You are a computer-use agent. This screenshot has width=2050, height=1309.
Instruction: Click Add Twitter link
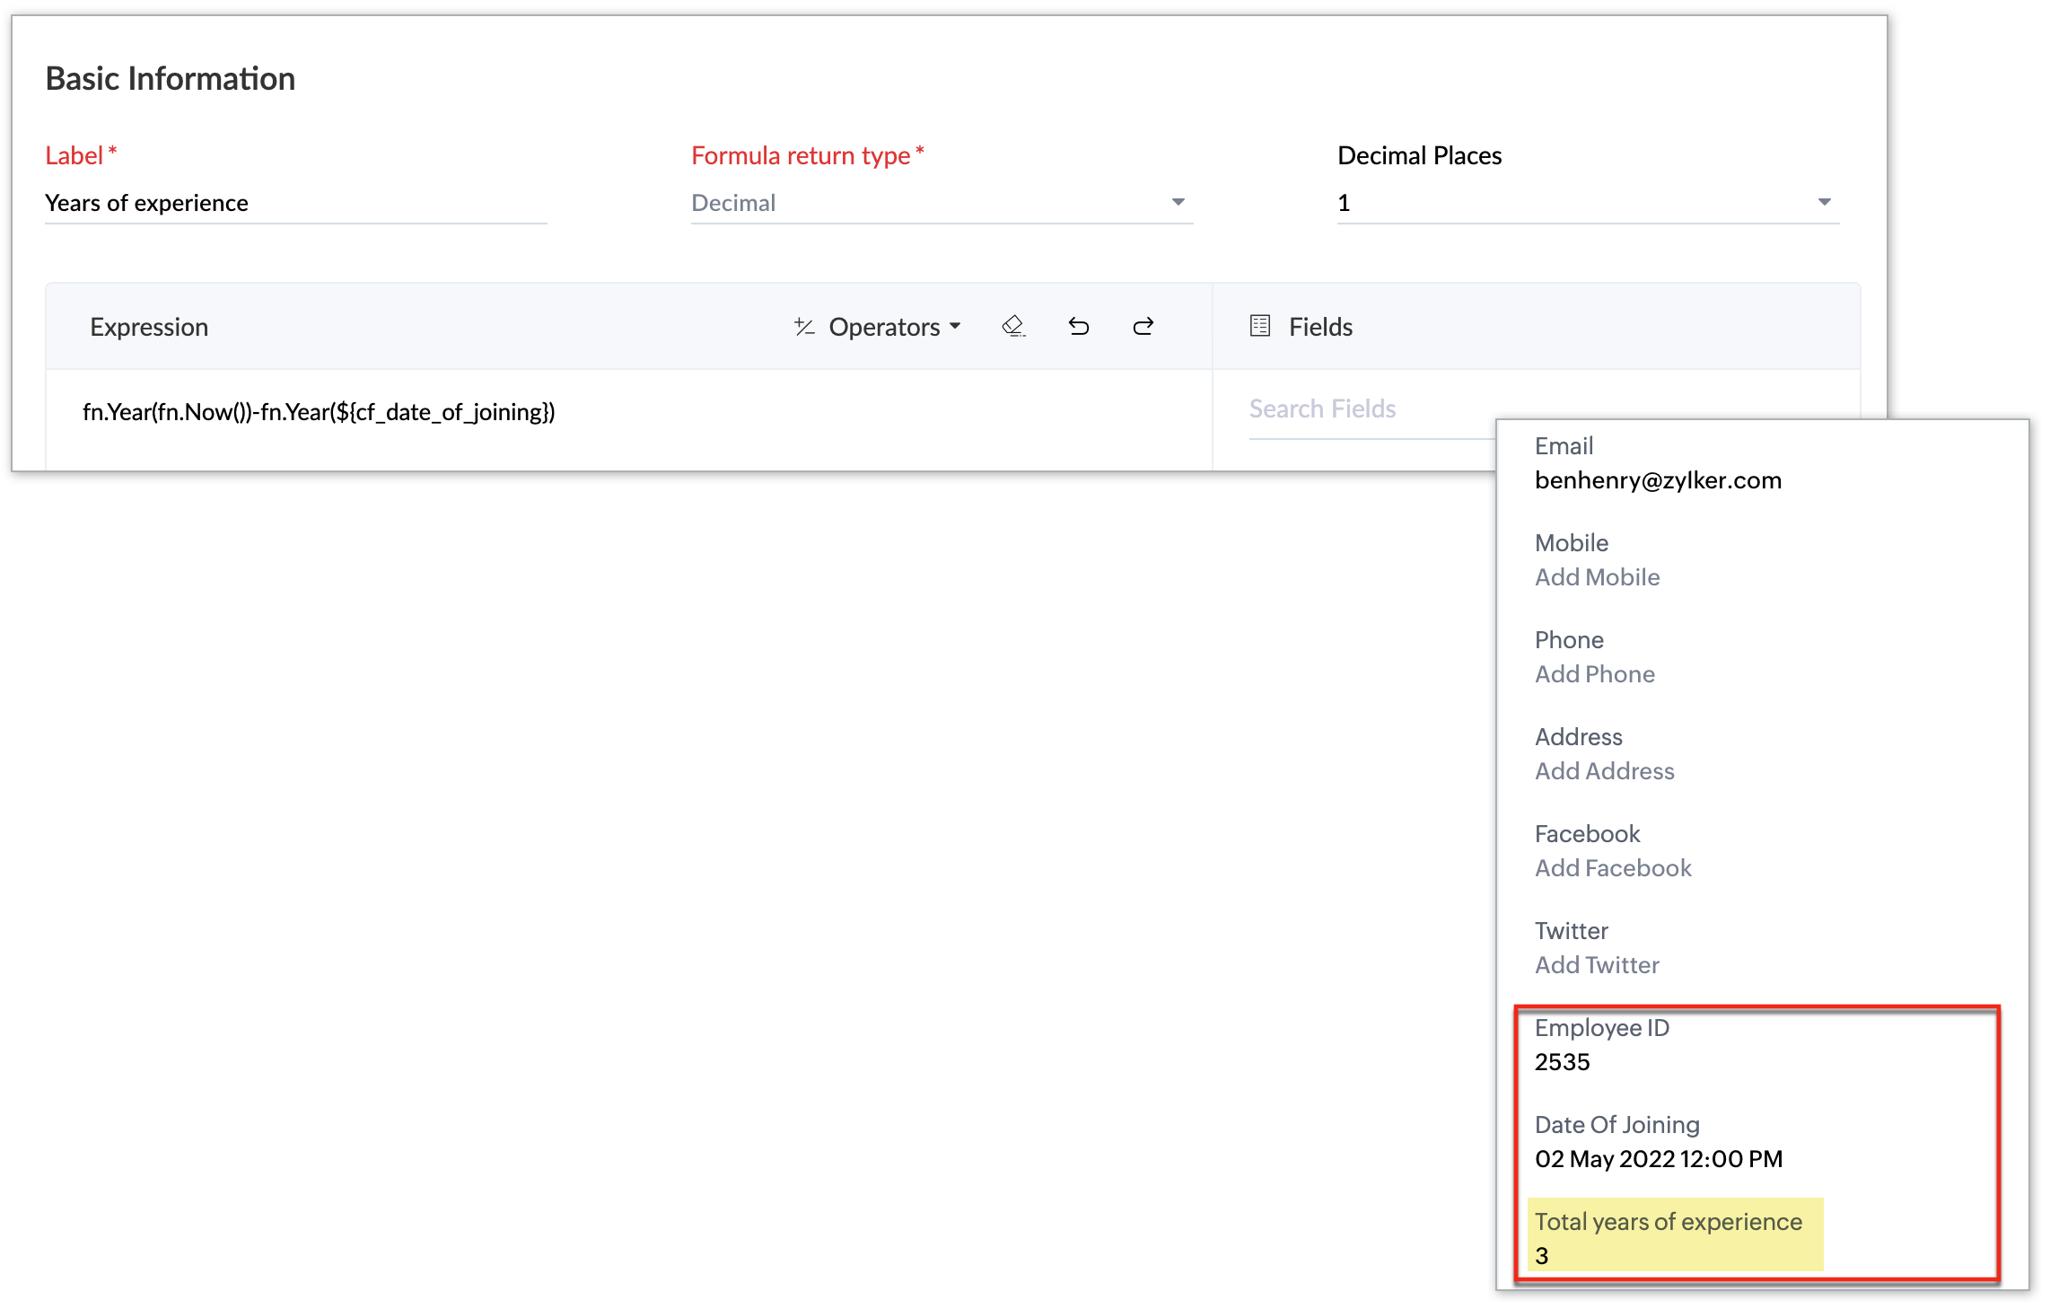pyautogui.click(x=1596, y=965)
